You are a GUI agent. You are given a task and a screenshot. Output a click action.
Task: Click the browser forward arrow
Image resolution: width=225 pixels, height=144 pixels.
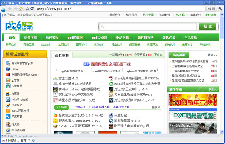[16, 9]
